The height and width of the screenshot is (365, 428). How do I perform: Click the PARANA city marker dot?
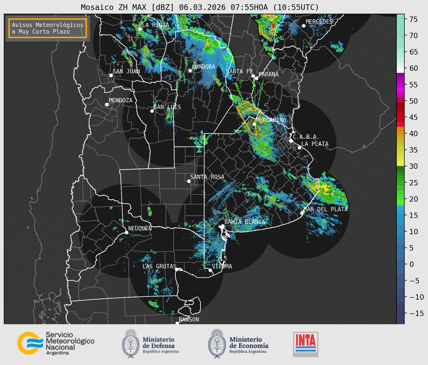(256, 78)
